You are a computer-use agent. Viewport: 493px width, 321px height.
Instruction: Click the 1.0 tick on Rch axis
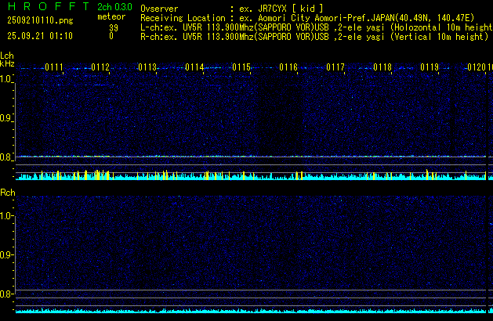point(7,215)
